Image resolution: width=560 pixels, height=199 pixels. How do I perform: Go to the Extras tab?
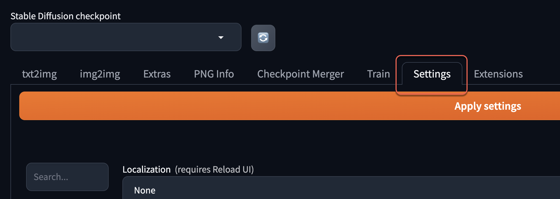(x=157, y=74)
